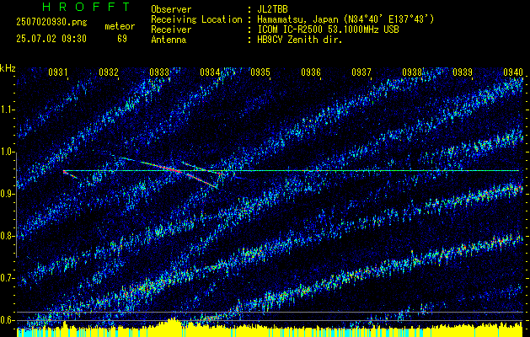The width and height of the screenshot is (530, 337).
Task: Click the 0.6 kHz axis label
Action: click(x=7, y=320)
